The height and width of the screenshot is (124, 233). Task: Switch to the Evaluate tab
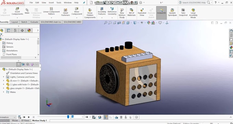coord(34,22)
